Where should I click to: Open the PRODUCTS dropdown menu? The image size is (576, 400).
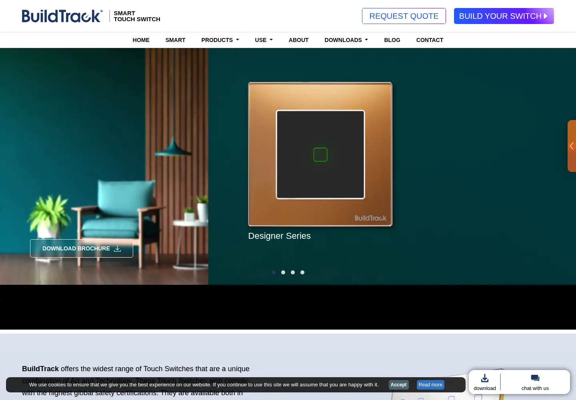tap(220, 40)
